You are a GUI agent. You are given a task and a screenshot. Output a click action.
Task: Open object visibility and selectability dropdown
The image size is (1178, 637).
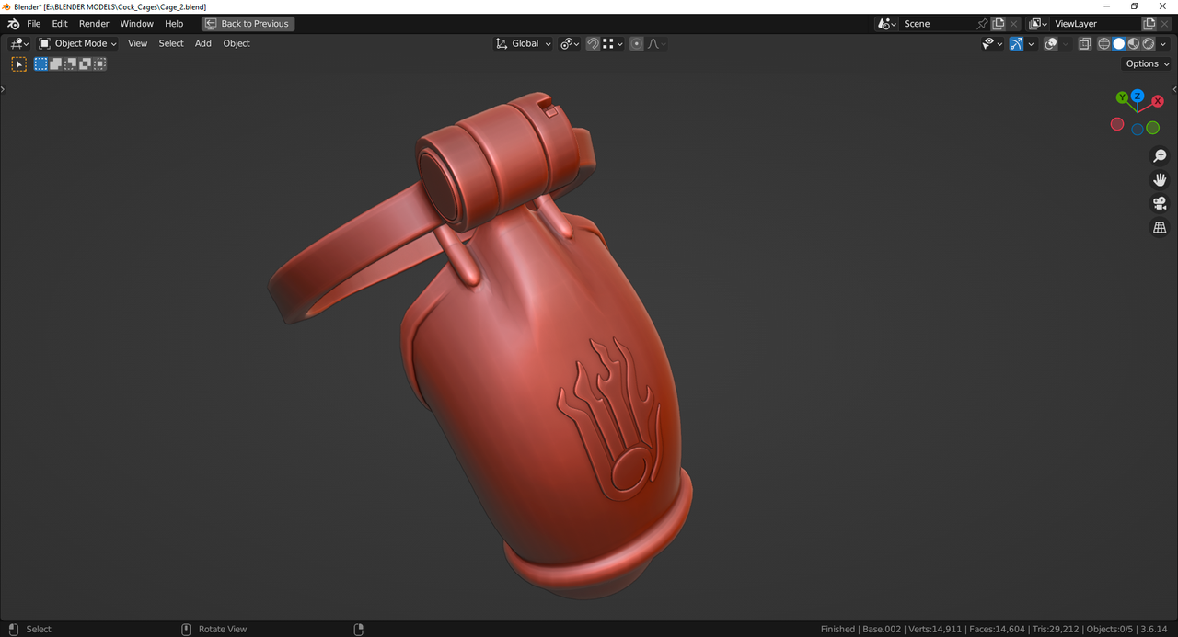[992, 43]
